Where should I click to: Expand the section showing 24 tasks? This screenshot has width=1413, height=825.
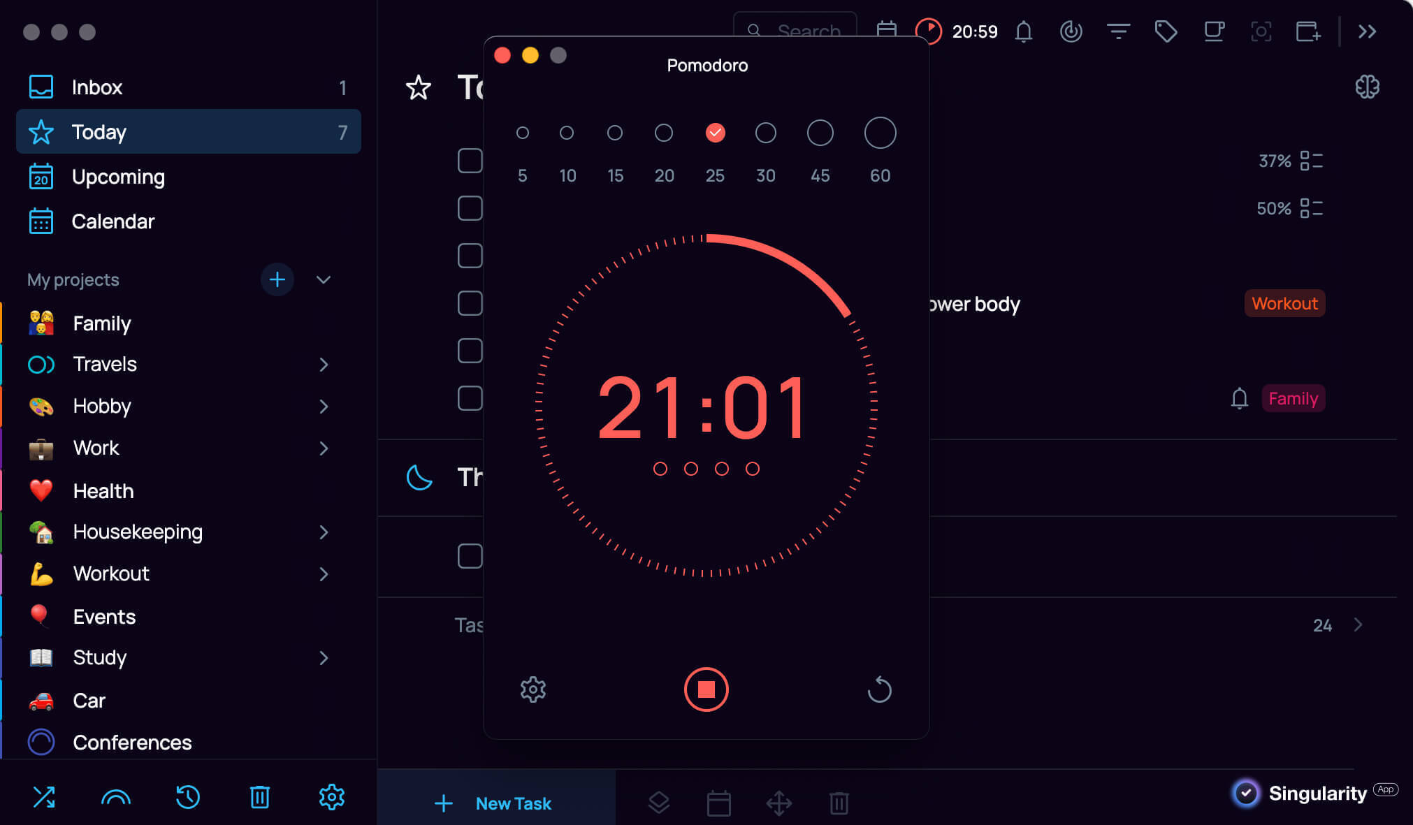[1358, 625]
